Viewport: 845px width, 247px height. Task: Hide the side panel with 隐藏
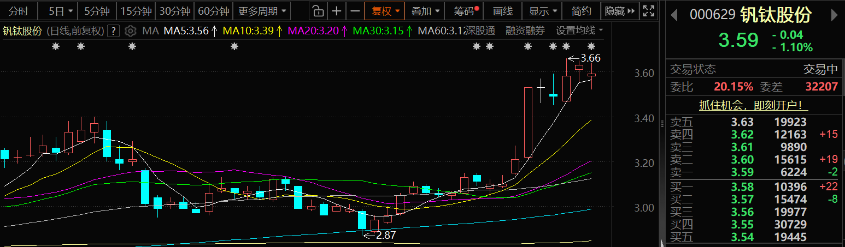click(x=619, y=11)
